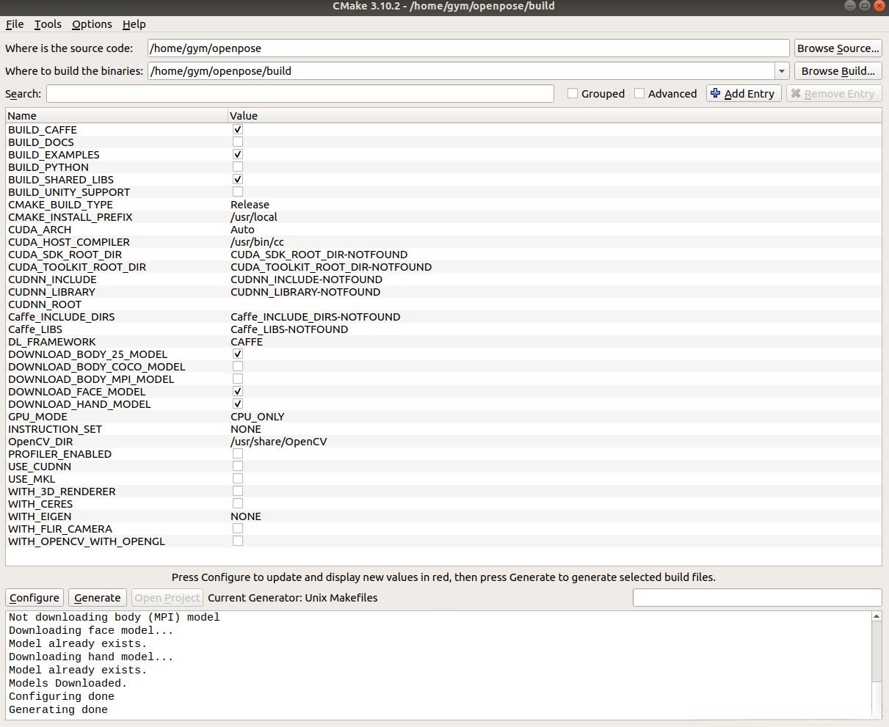Enable WITH_3D_RENDERER checkbox
The image size is (889, 727).
point(238,492)
